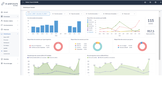Click the purple Effectif probable legend dot
The height and width of the screenshot is (101, 162).
28,58
